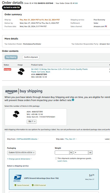Open the Packaging custom size dropdown

pos(21,153)
